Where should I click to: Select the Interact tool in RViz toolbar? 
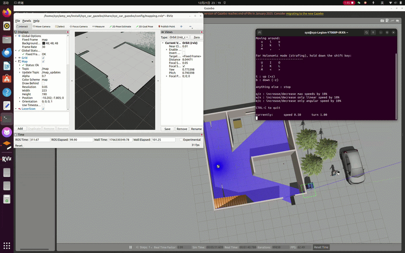23,26
